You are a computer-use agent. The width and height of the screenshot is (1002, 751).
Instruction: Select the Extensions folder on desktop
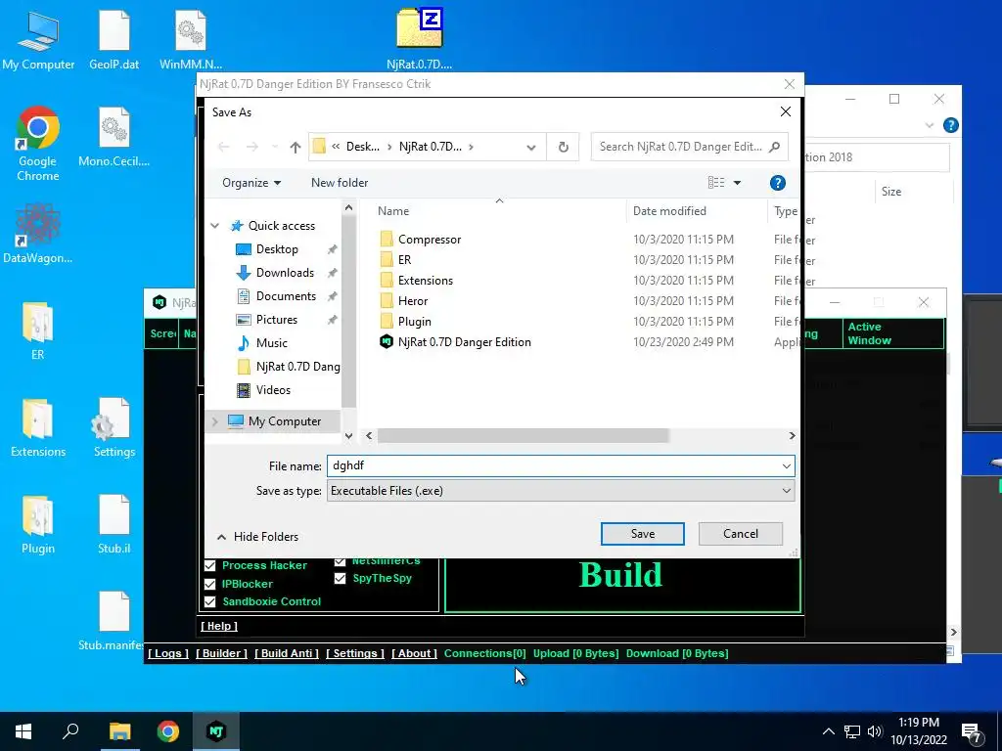(x=38, y=428)
